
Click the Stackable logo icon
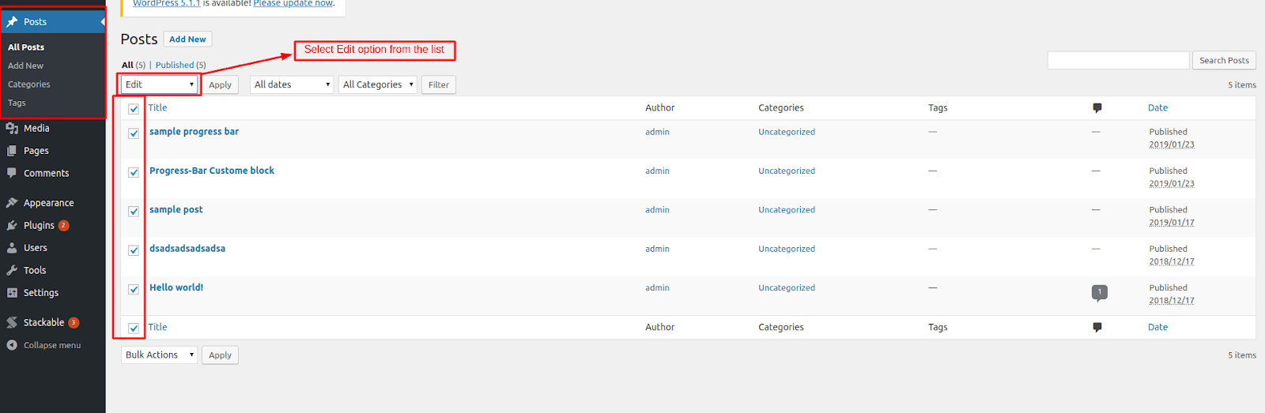(x=12, y=322)
